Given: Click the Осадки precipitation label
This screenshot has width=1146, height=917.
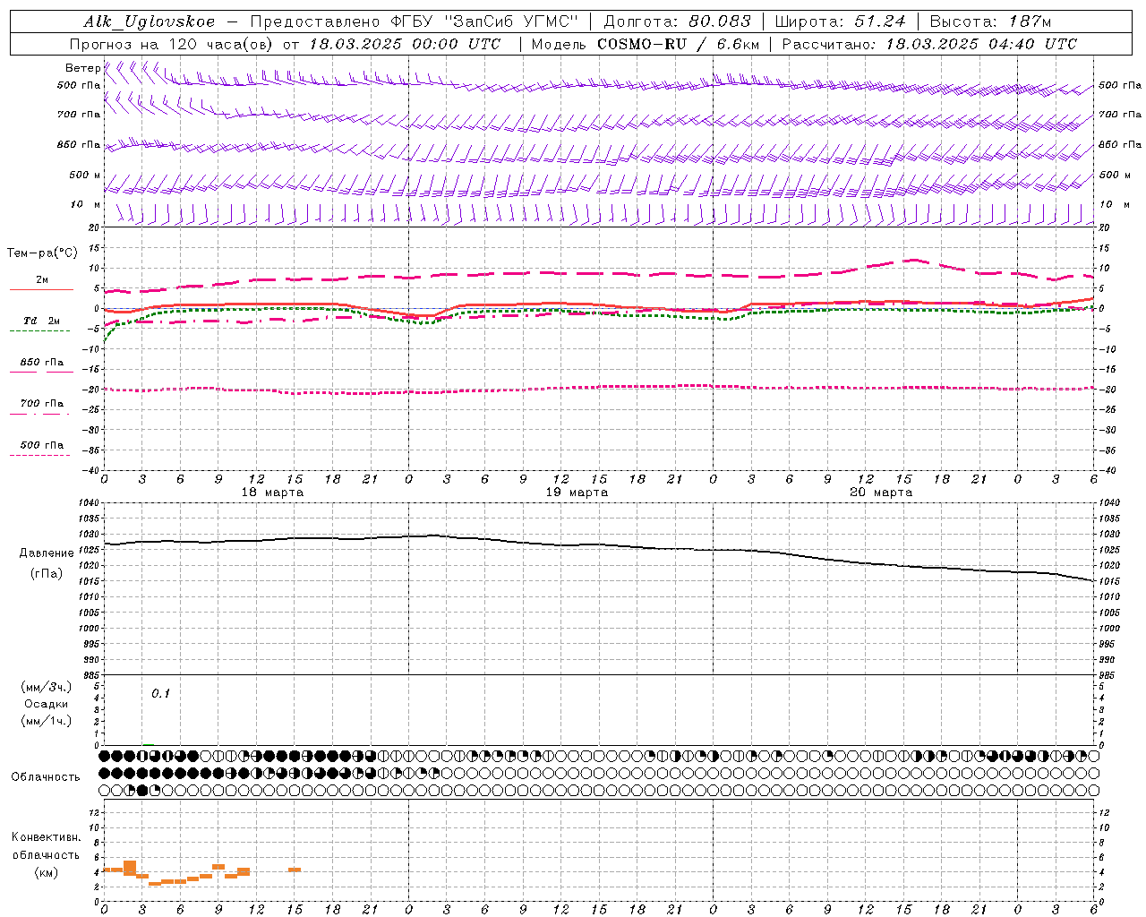Looking at the screenshot, I should [x=47, y=704].
